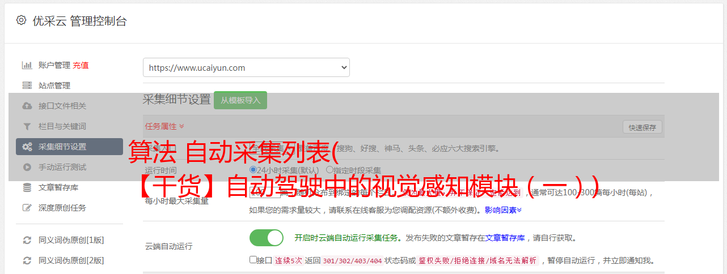Open 账户管理 in the sidebar
This screenshot has height=274, width=727.
point(54,65)
